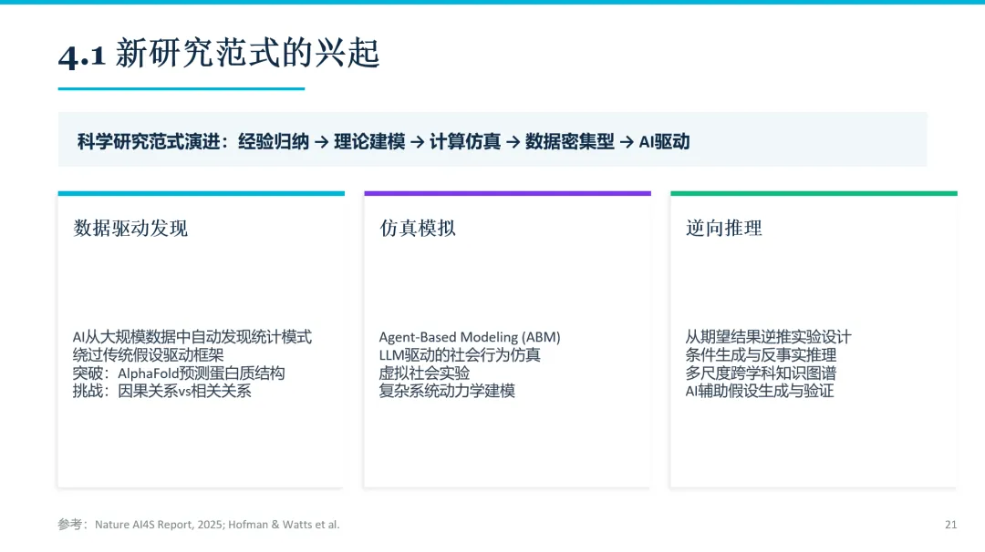Viewport: 985px width, 552px height.
Task: Click the slide title 4.1 新研究范式的兴起
Action: click(219, 54)
